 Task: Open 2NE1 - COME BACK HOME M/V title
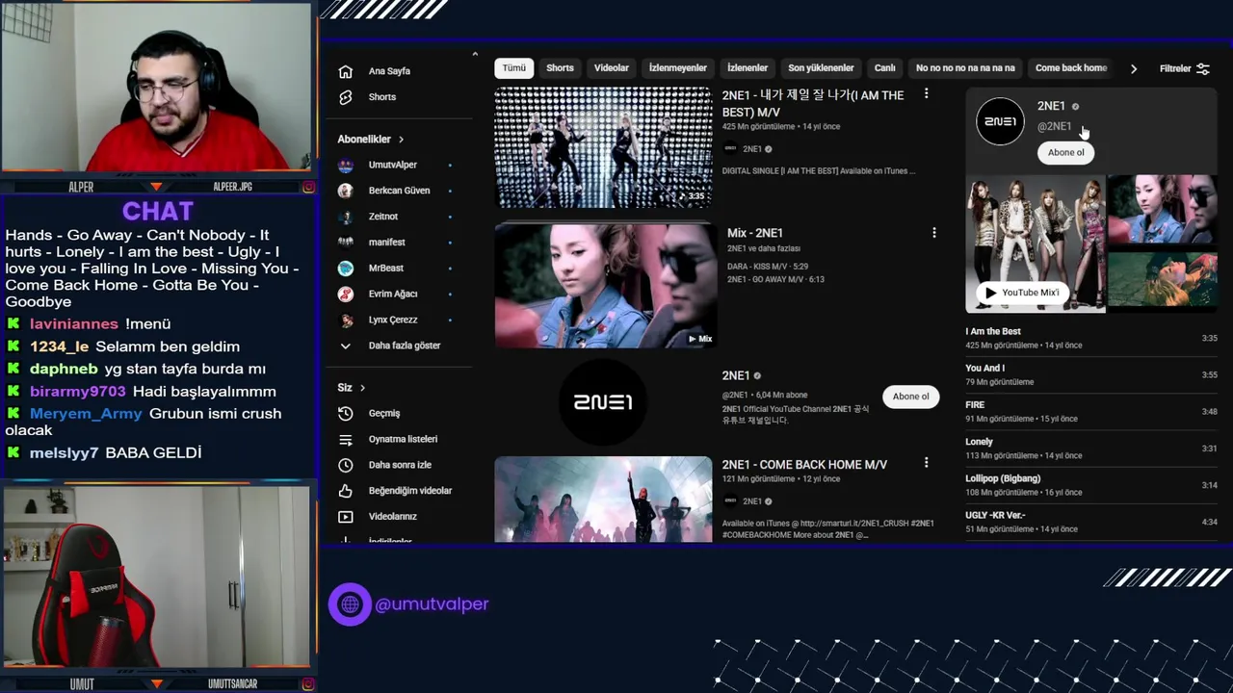tap(804, 465)
